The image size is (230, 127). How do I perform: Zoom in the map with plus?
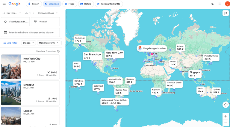(226, 116)
